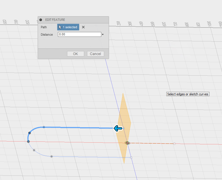Click the dark point midway along highlighted arc
Screen dimensions: 222x180
pyautogui.click(x=29, y=133)
